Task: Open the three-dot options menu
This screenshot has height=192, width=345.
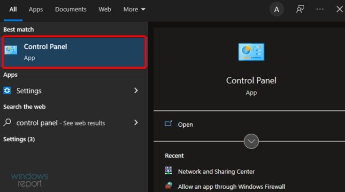Action: pyautogui.click(x=320, y=9)
